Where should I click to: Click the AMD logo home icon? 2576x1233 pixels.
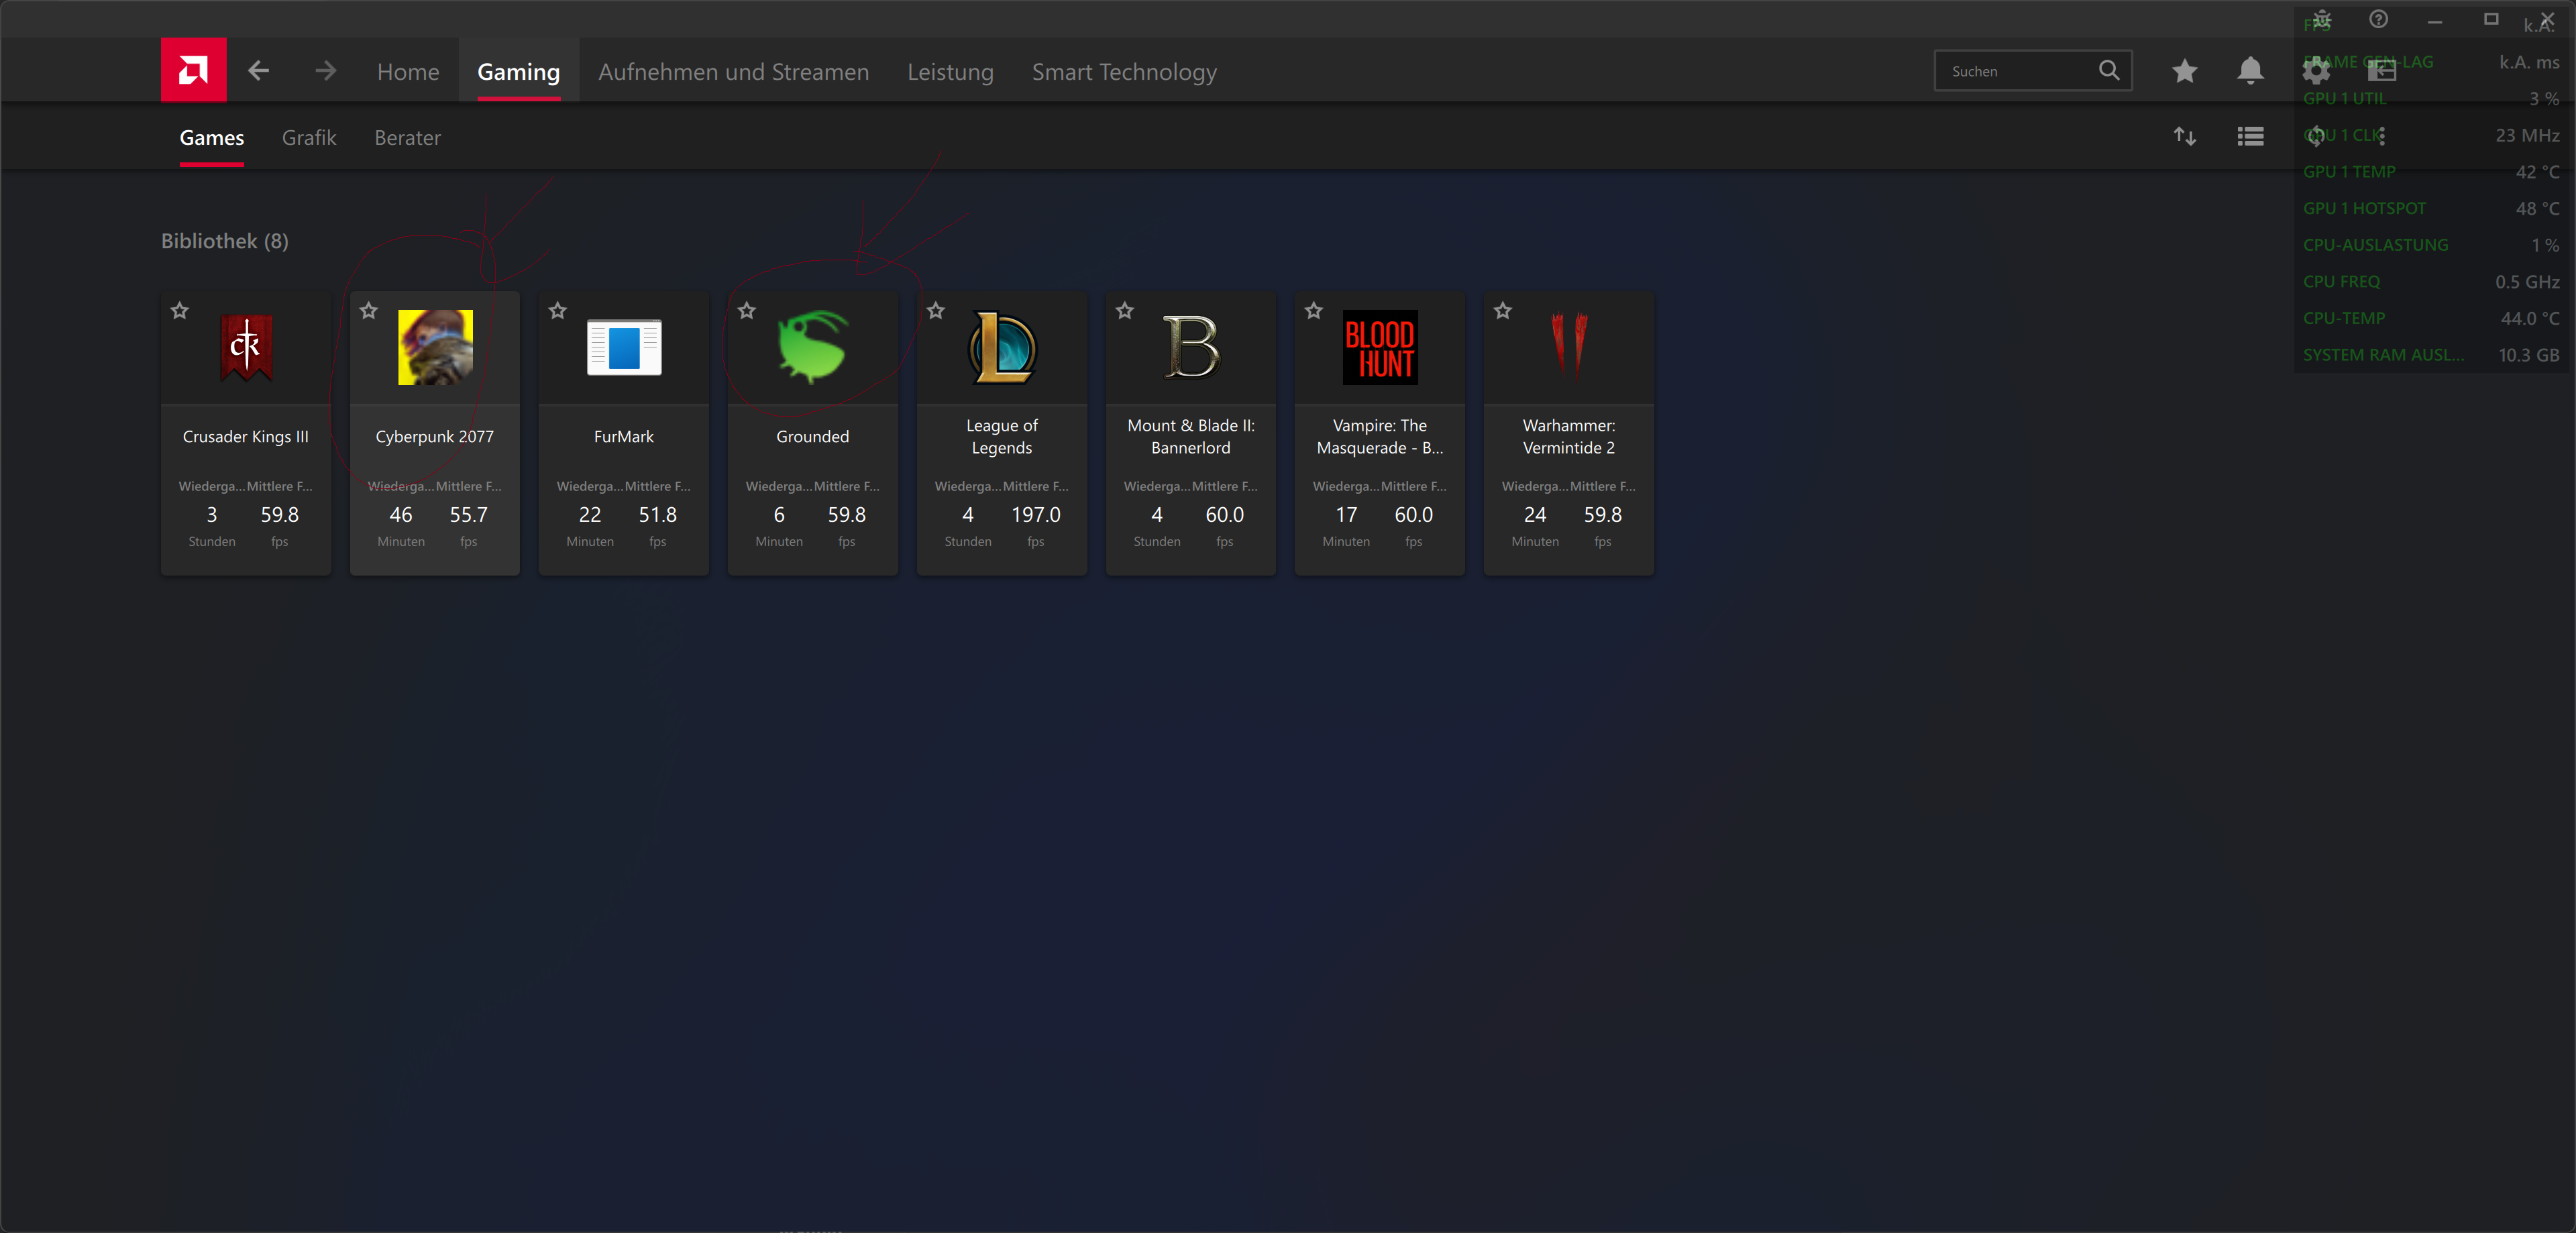193,70
